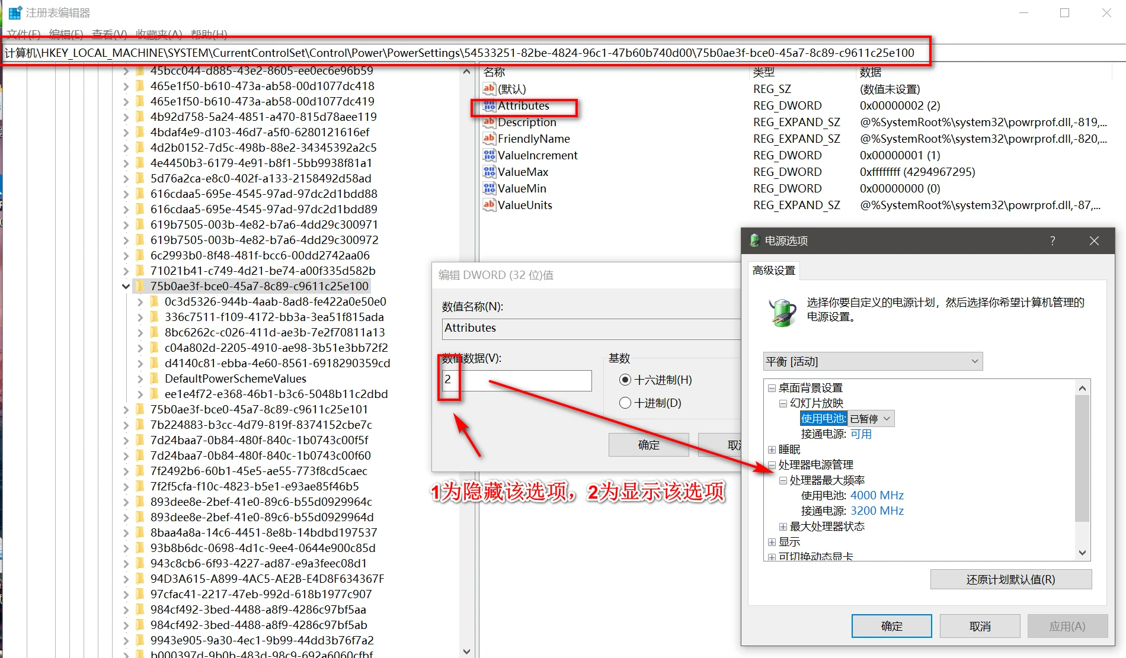Click folder icon of 94D3A615-A899-4AC5-AE2B-E4D8F634367F
Screen dimensions: 1126x658
(x=140, y=579)
